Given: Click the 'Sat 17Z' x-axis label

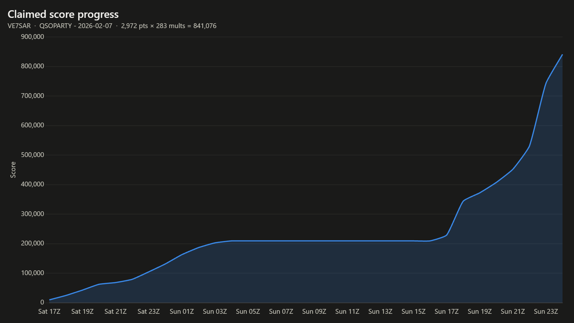Looking at the screenshot, I should (x=49, y=312).
